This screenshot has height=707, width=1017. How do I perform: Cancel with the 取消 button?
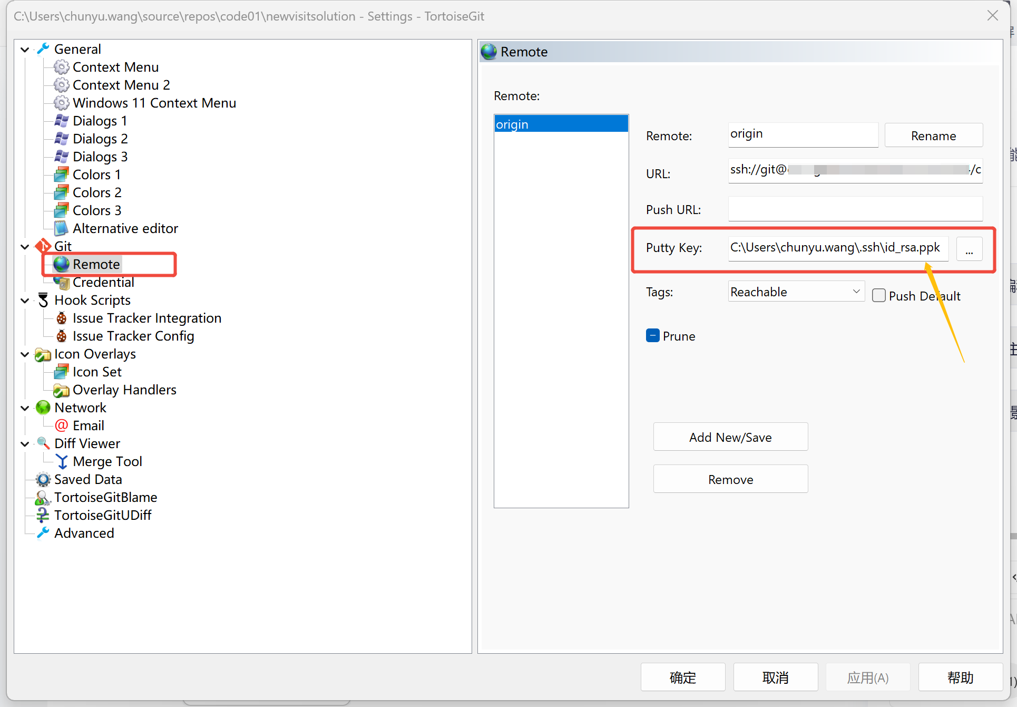click(x=776, y=677)
